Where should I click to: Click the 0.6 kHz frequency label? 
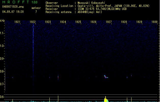pyautogui.click(x=2, y=97)
